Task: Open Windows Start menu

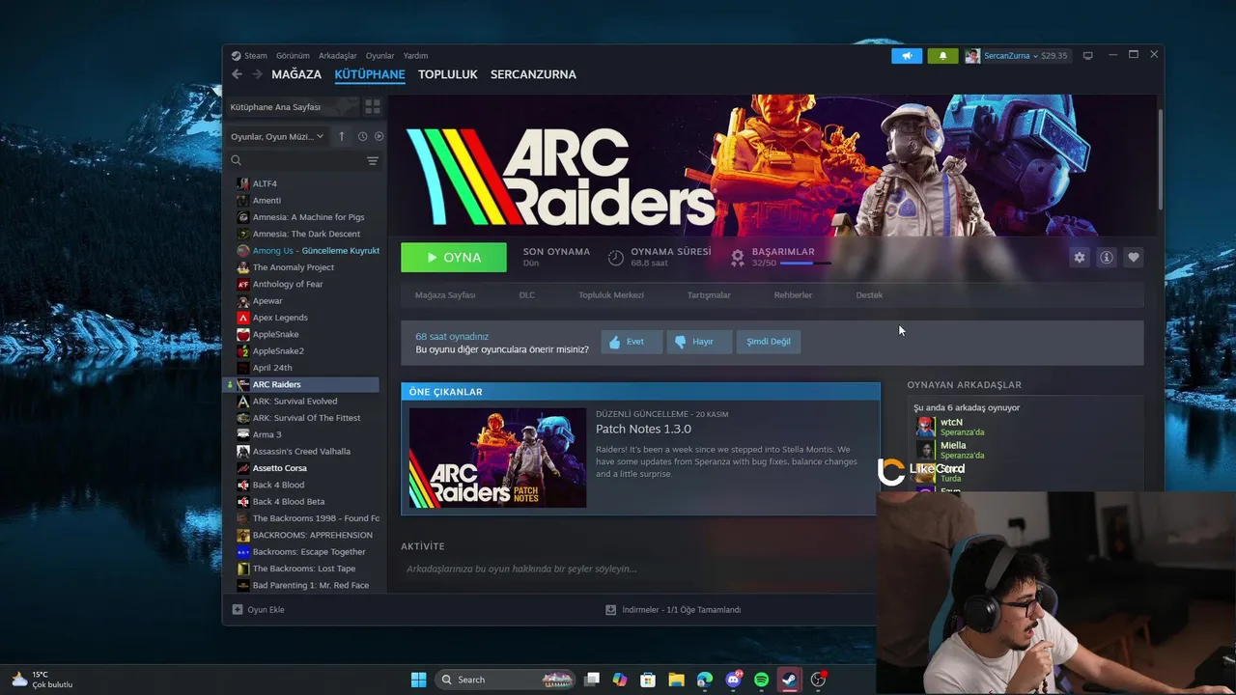Action: (x=418, y=680)
